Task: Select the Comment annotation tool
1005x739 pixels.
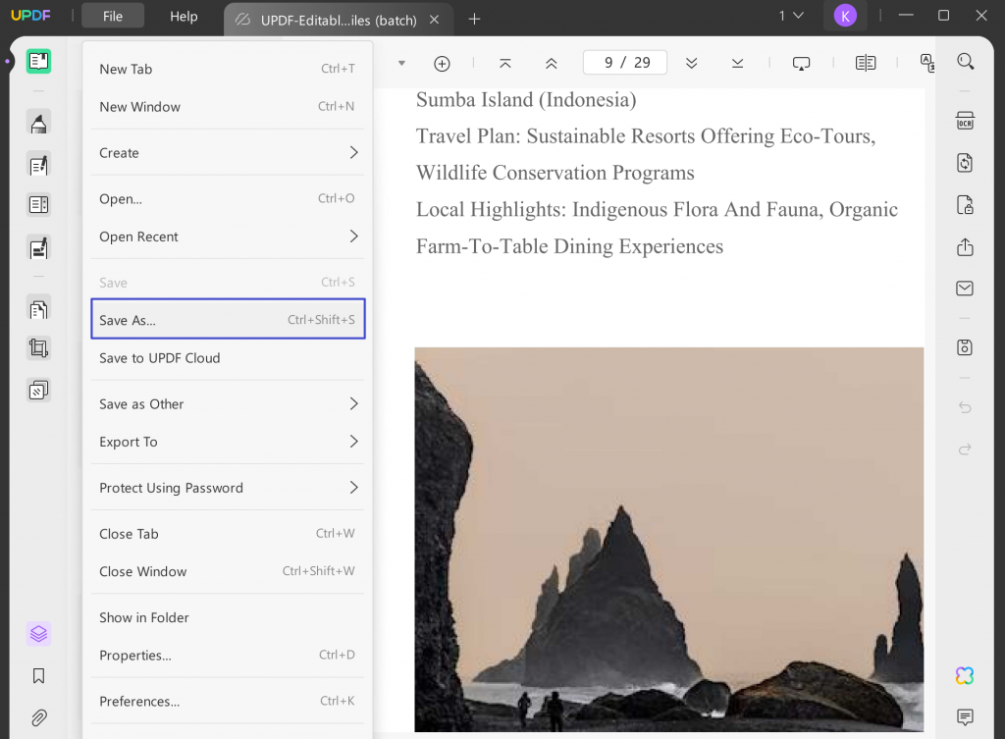Action: (38, 122)
